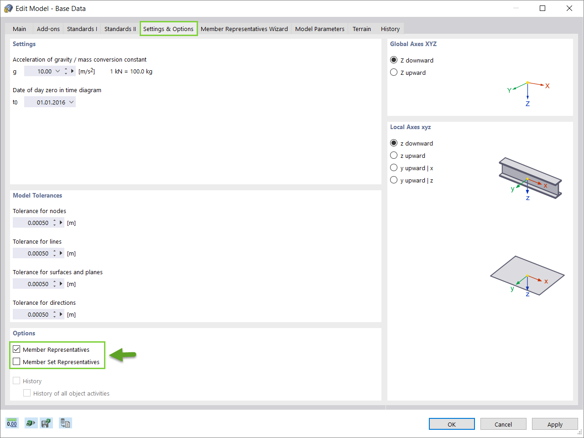Save current settings as default
Image resolution: width=584 pixels, height=438 pixels.
point(46,423)
